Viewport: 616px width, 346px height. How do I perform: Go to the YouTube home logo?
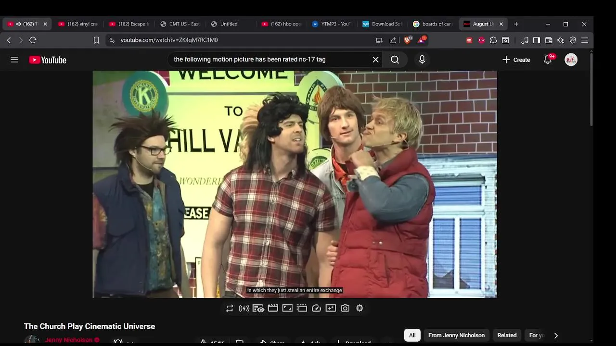pos(48,60)
